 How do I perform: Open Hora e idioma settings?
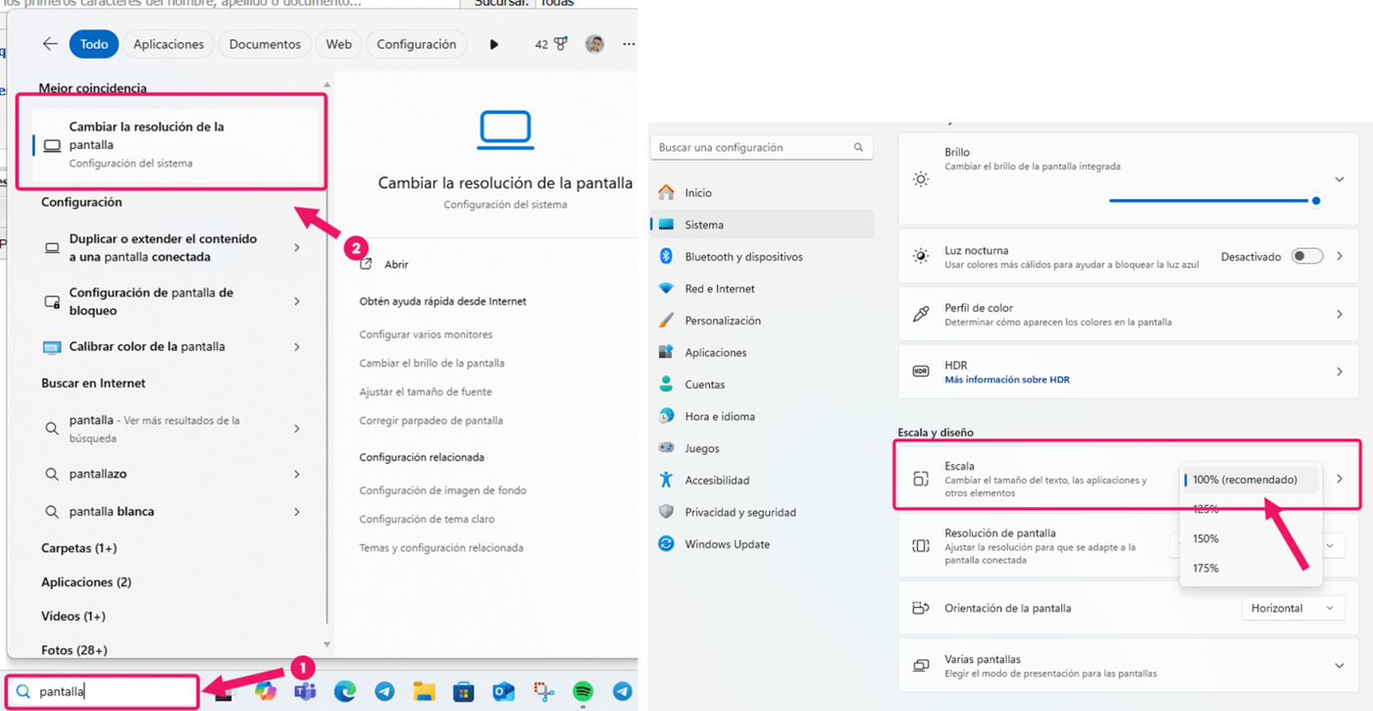[762, 416]
